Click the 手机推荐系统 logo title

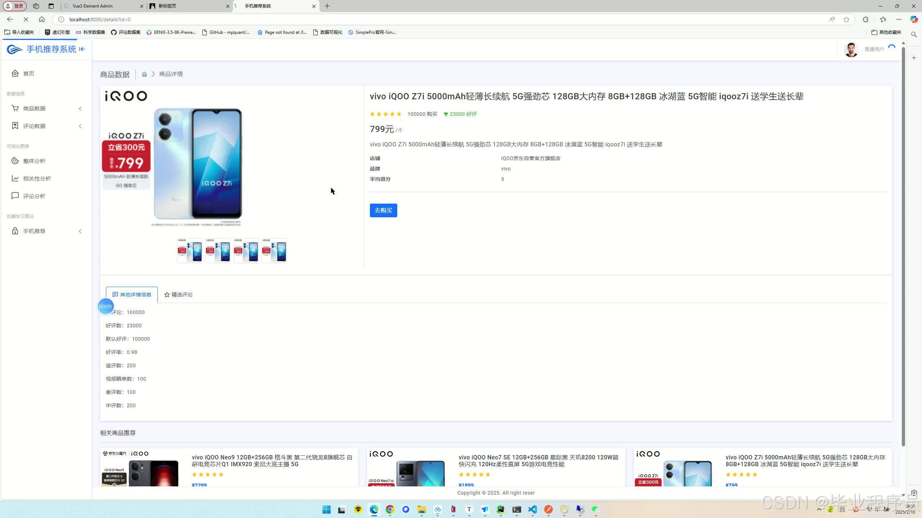51,49
